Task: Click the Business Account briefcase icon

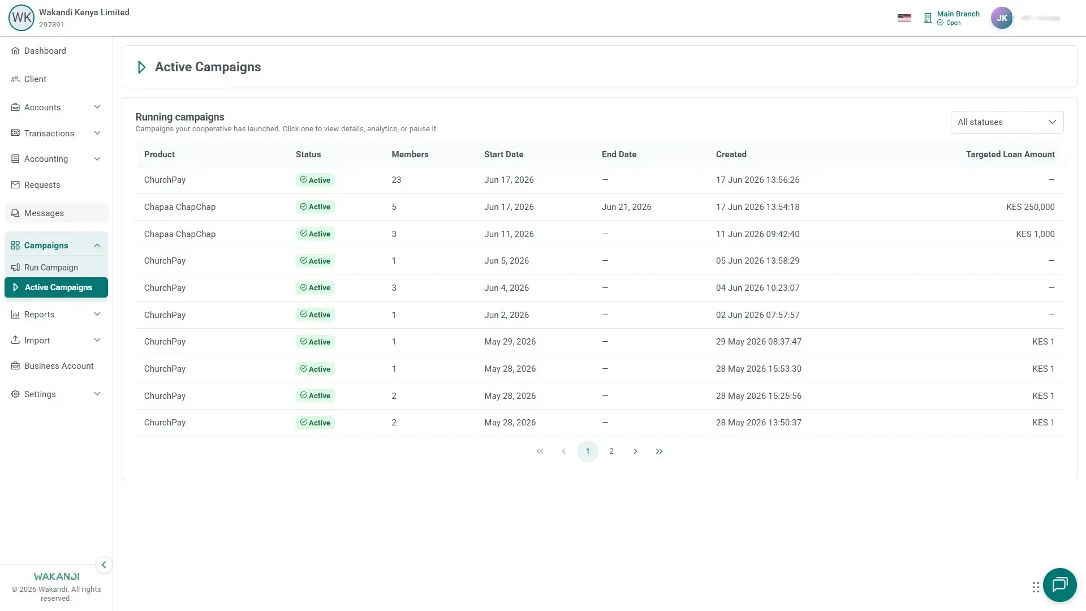Action: click(x=15, y=366)
